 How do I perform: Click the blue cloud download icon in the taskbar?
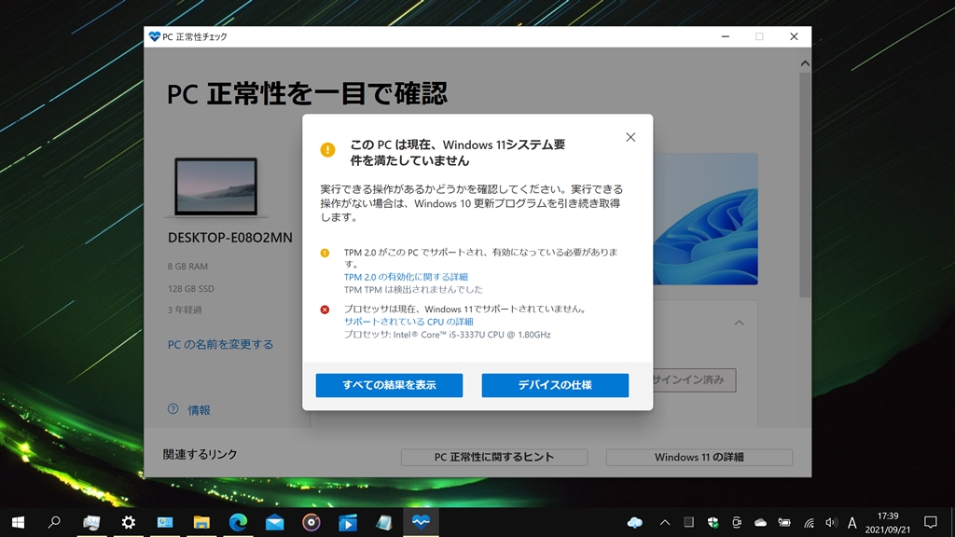(x=634, y=522)
